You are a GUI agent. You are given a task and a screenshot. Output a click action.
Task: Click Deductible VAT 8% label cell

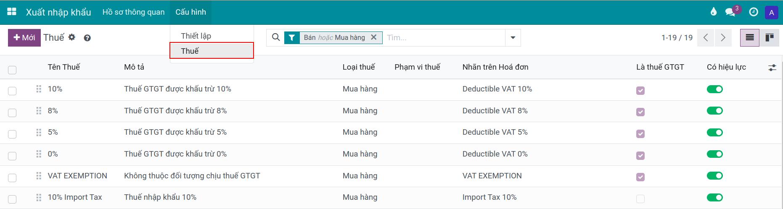coord(495,111)
